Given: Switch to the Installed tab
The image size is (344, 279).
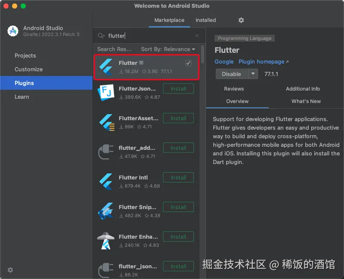Looking at the screenshot, I should point(206,20).
